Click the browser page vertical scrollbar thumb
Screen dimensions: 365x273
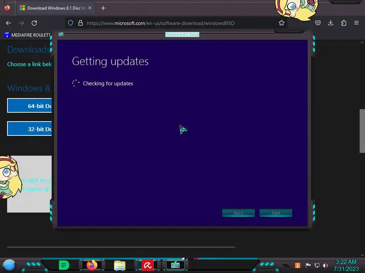(362, 131)
